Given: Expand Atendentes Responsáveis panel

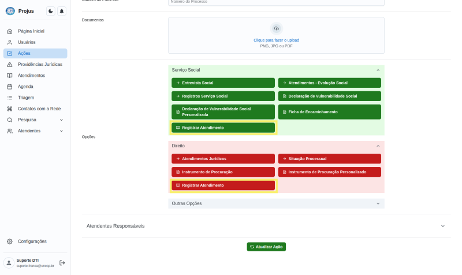Looking at the screenshot, I should (442, 226).
